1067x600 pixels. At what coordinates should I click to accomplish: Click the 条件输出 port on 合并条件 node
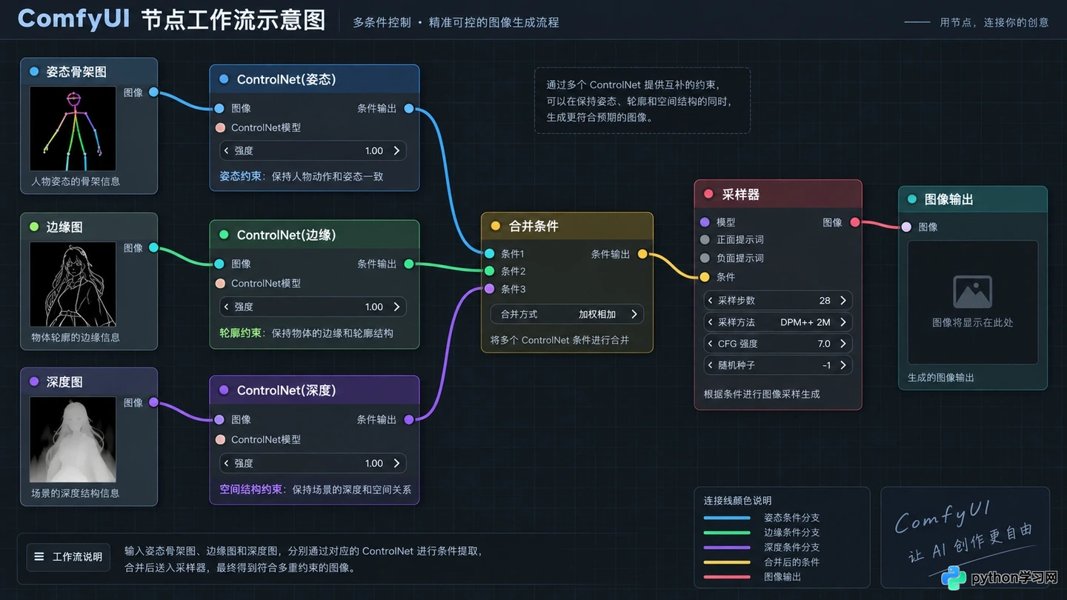pyautogui.click(x=642, y=254)
